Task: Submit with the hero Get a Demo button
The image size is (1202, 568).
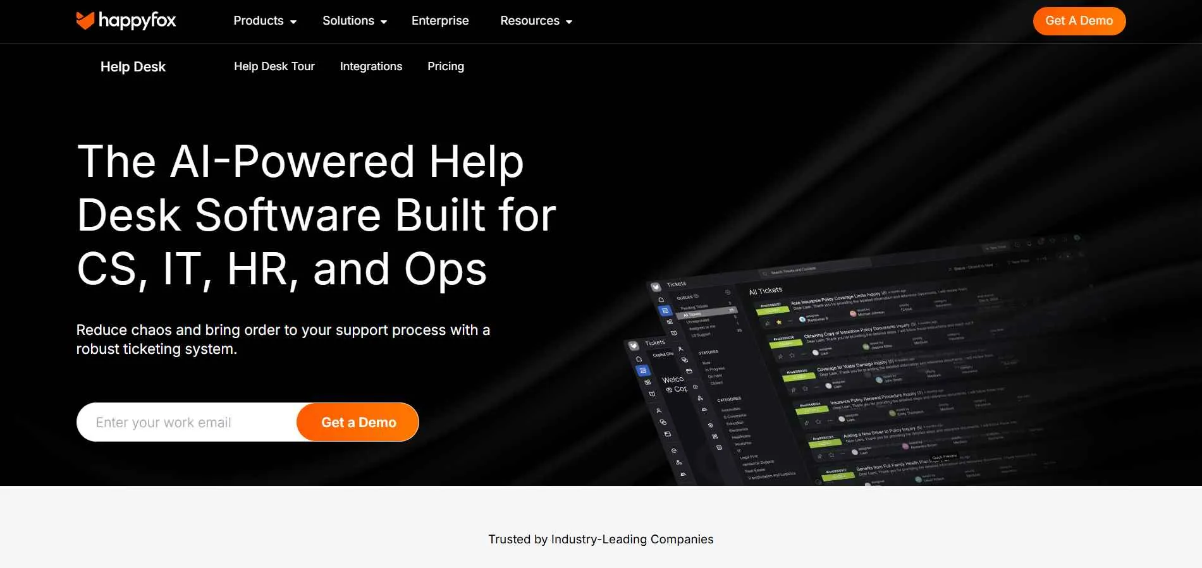Action: click(x=358, y=422)
